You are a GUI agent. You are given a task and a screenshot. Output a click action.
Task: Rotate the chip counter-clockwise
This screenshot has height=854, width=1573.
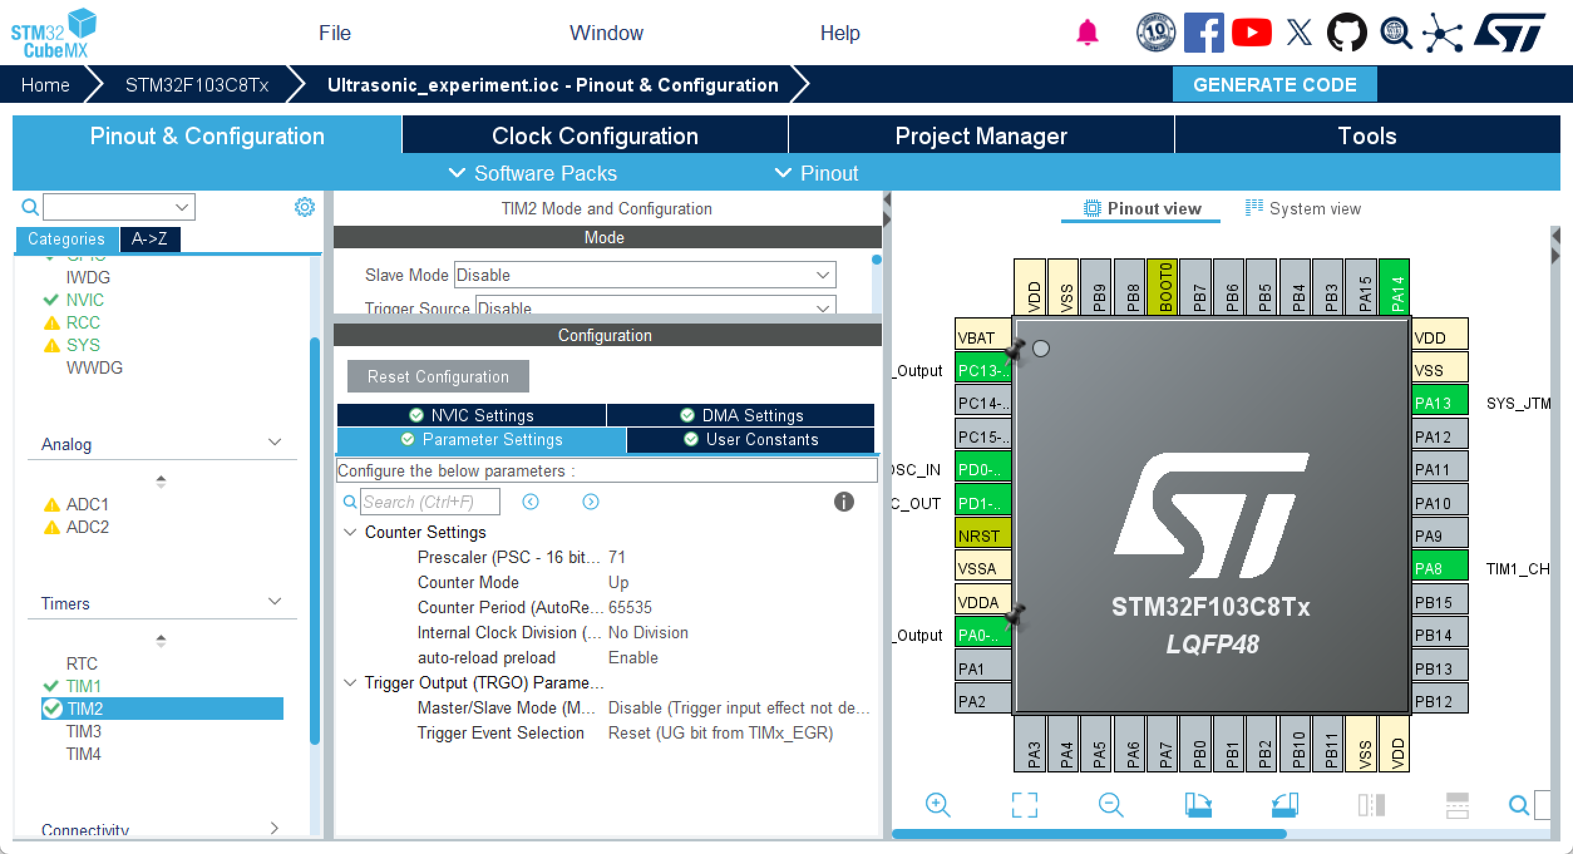pos(1284,805)
